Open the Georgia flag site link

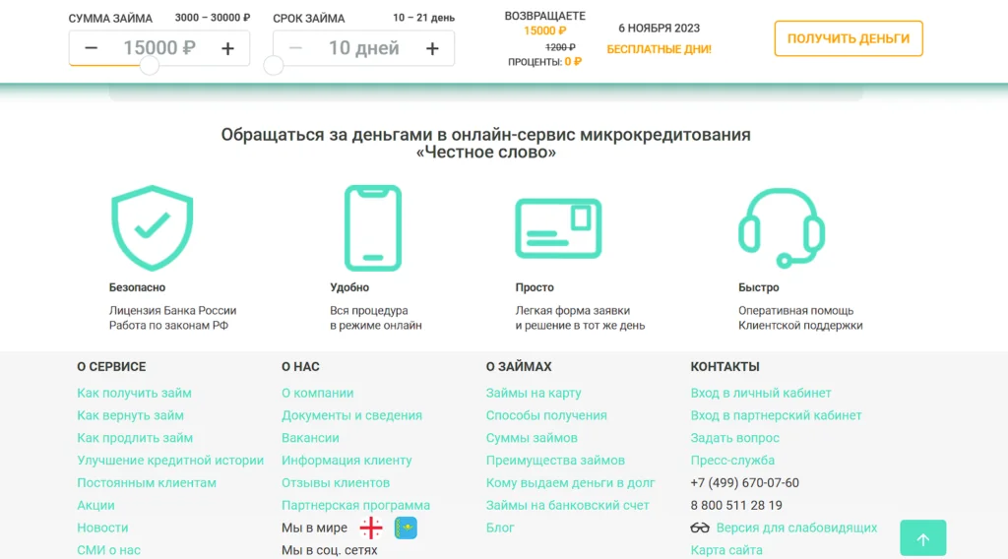tap(371, 528)
